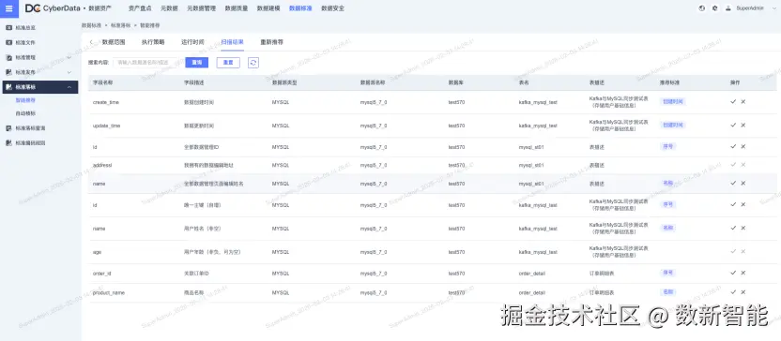
Task: Open the 数据质量 top menu
Action: click(237, 8)
